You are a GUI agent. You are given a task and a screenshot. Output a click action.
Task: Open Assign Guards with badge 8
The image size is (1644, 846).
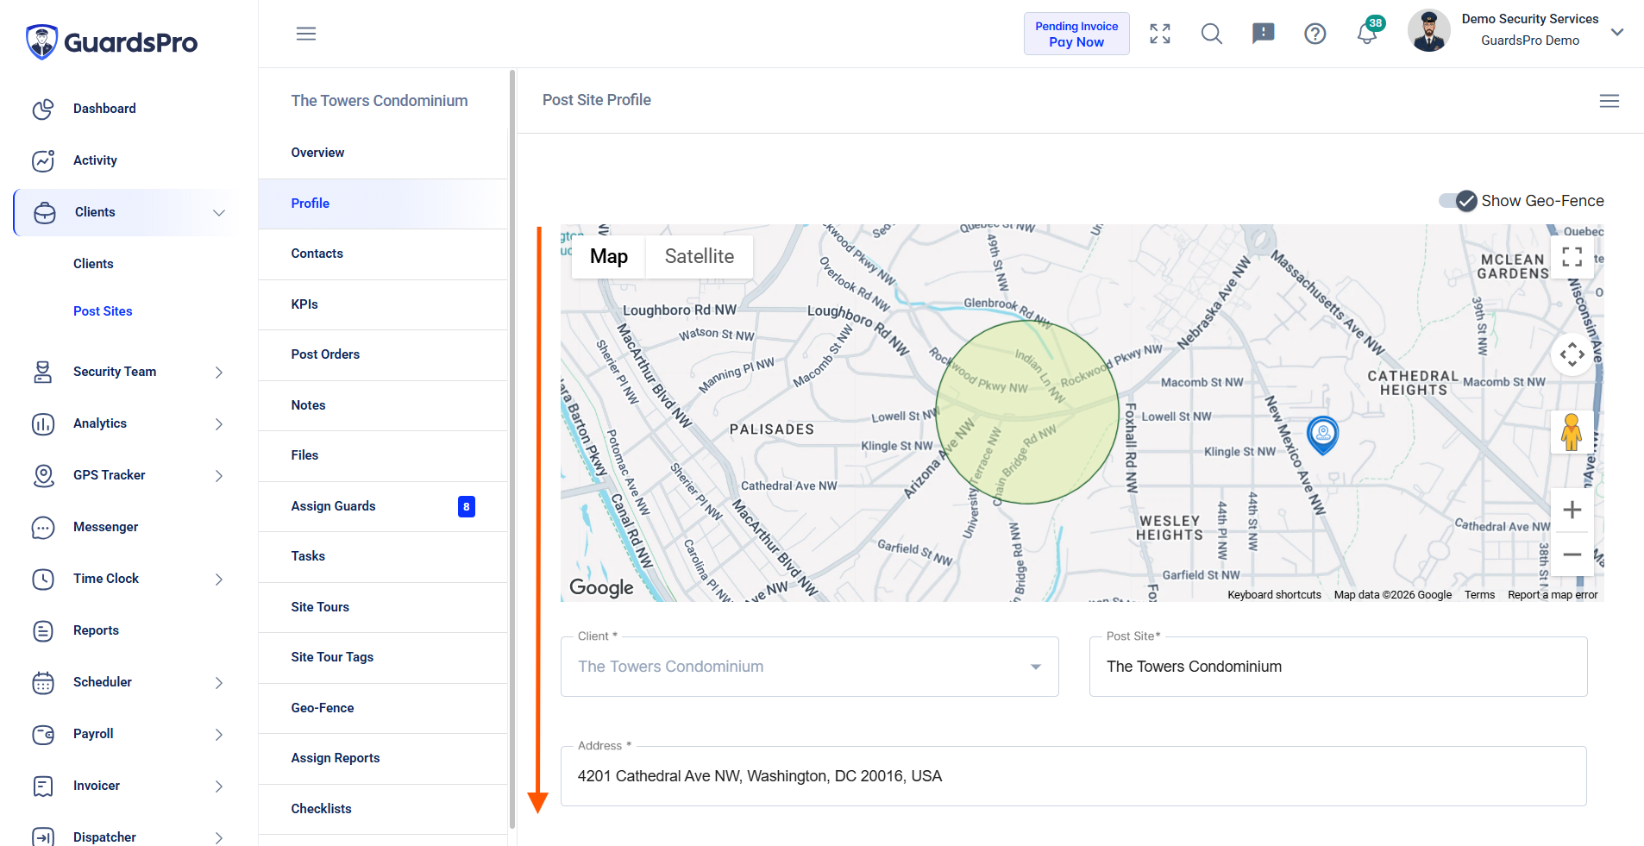coord(383,506)
